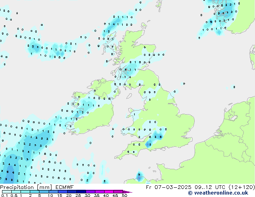Click the date "07-03-2025" text
Screen dimensions: 255x197
[173, 187]
